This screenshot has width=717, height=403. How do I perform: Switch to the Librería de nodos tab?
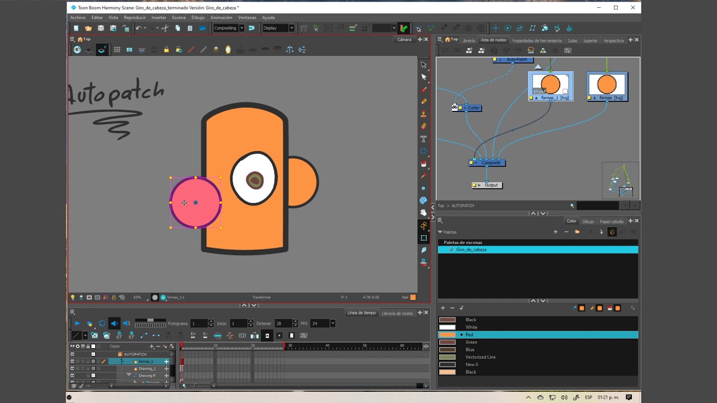tap(397, 313)
